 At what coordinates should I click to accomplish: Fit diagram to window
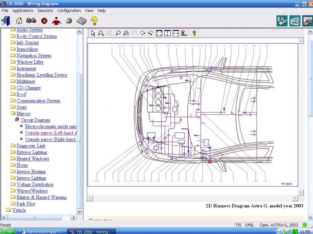[159, 33]
